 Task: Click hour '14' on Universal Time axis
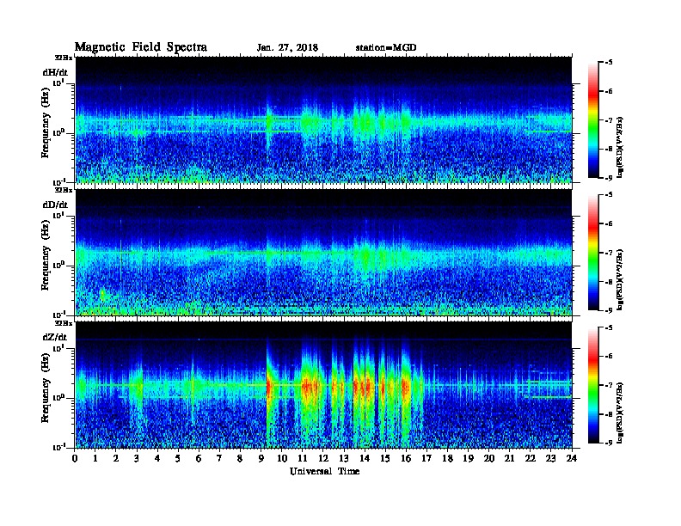365,459
